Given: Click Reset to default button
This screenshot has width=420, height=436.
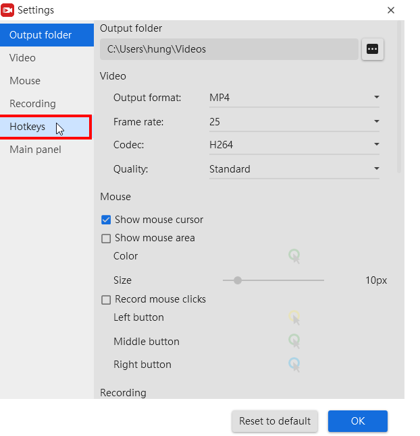Looking at the screenshot, I should pos(275,421).
